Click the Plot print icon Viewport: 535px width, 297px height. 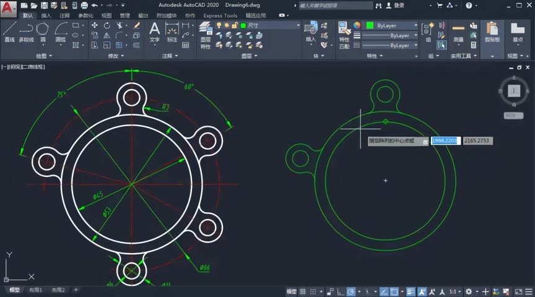[x=84, y=5]
